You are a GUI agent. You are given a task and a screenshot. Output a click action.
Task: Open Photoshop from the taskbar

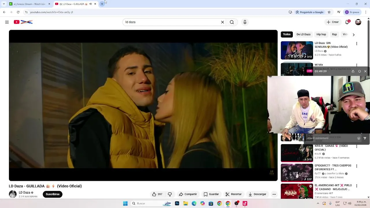coord(177,203)
